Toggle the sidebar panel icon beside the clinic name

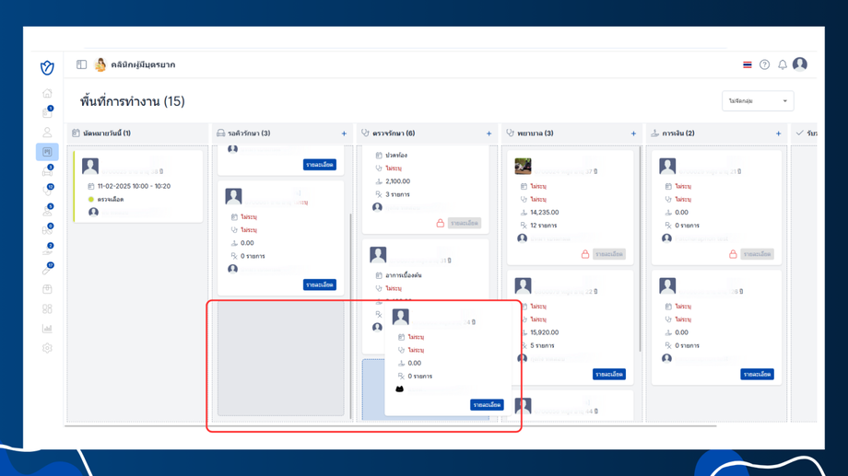tap(81, 64)
